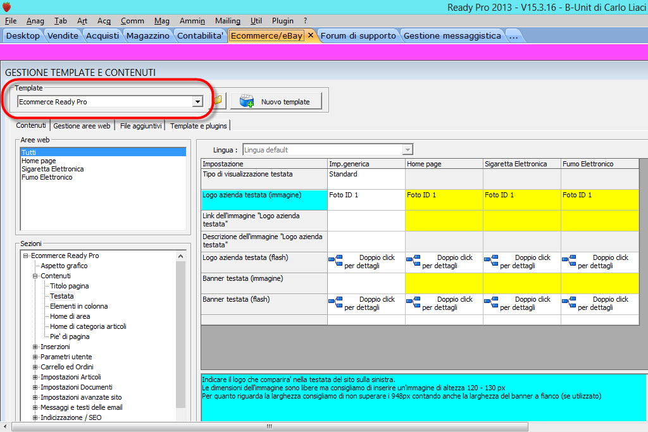Open the ? help menu
Viewport: 648px width, 432px height.
coord(306,21)
